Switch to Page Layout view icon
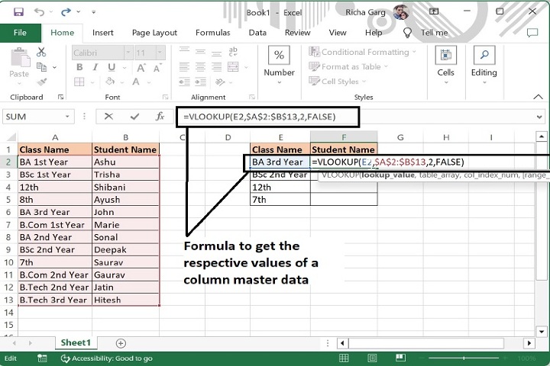 [x=372, y=358]
